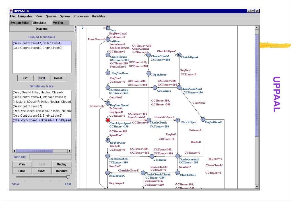291x201 pixels.
Task: Click the trace list right scroll arrow
Action: pyautogui.click(x=70, y=151)
